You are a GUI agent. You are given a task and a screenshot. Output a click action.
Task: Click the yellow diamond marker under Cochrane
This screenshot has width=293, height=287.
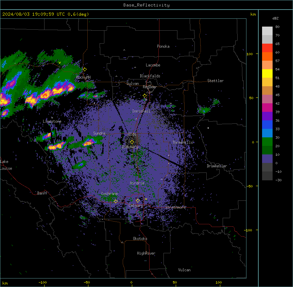(116, 201)
